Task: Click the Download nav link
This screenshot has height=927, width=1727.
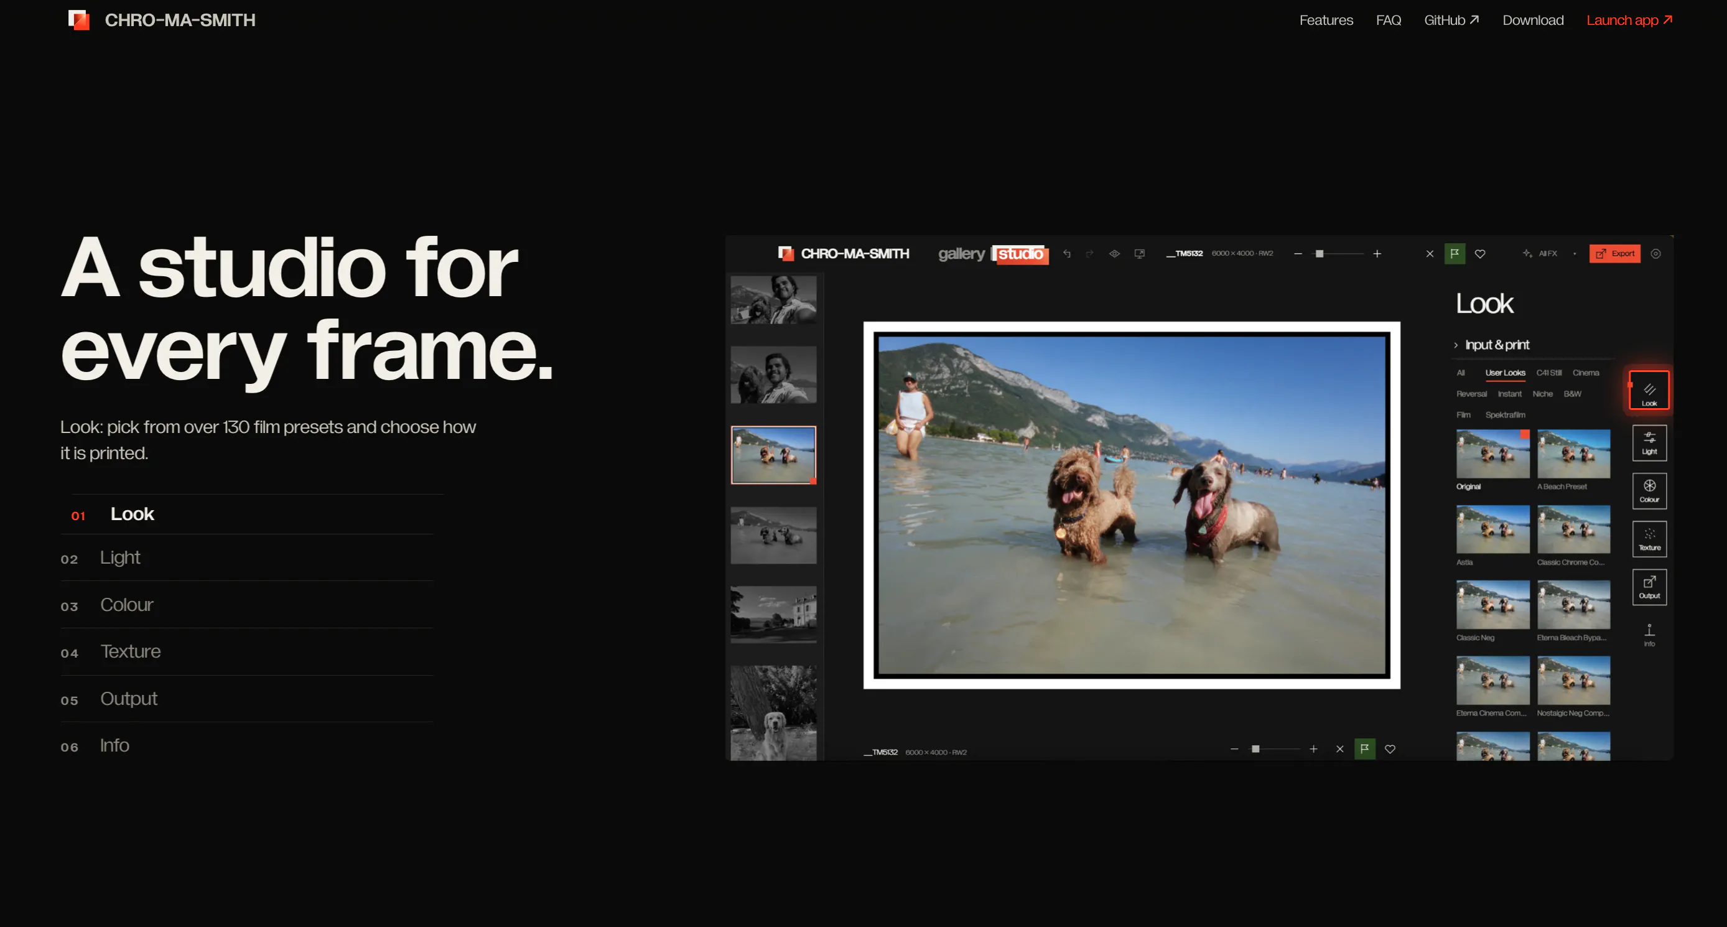Action: pyautogui.click(x=1532, y=20)
